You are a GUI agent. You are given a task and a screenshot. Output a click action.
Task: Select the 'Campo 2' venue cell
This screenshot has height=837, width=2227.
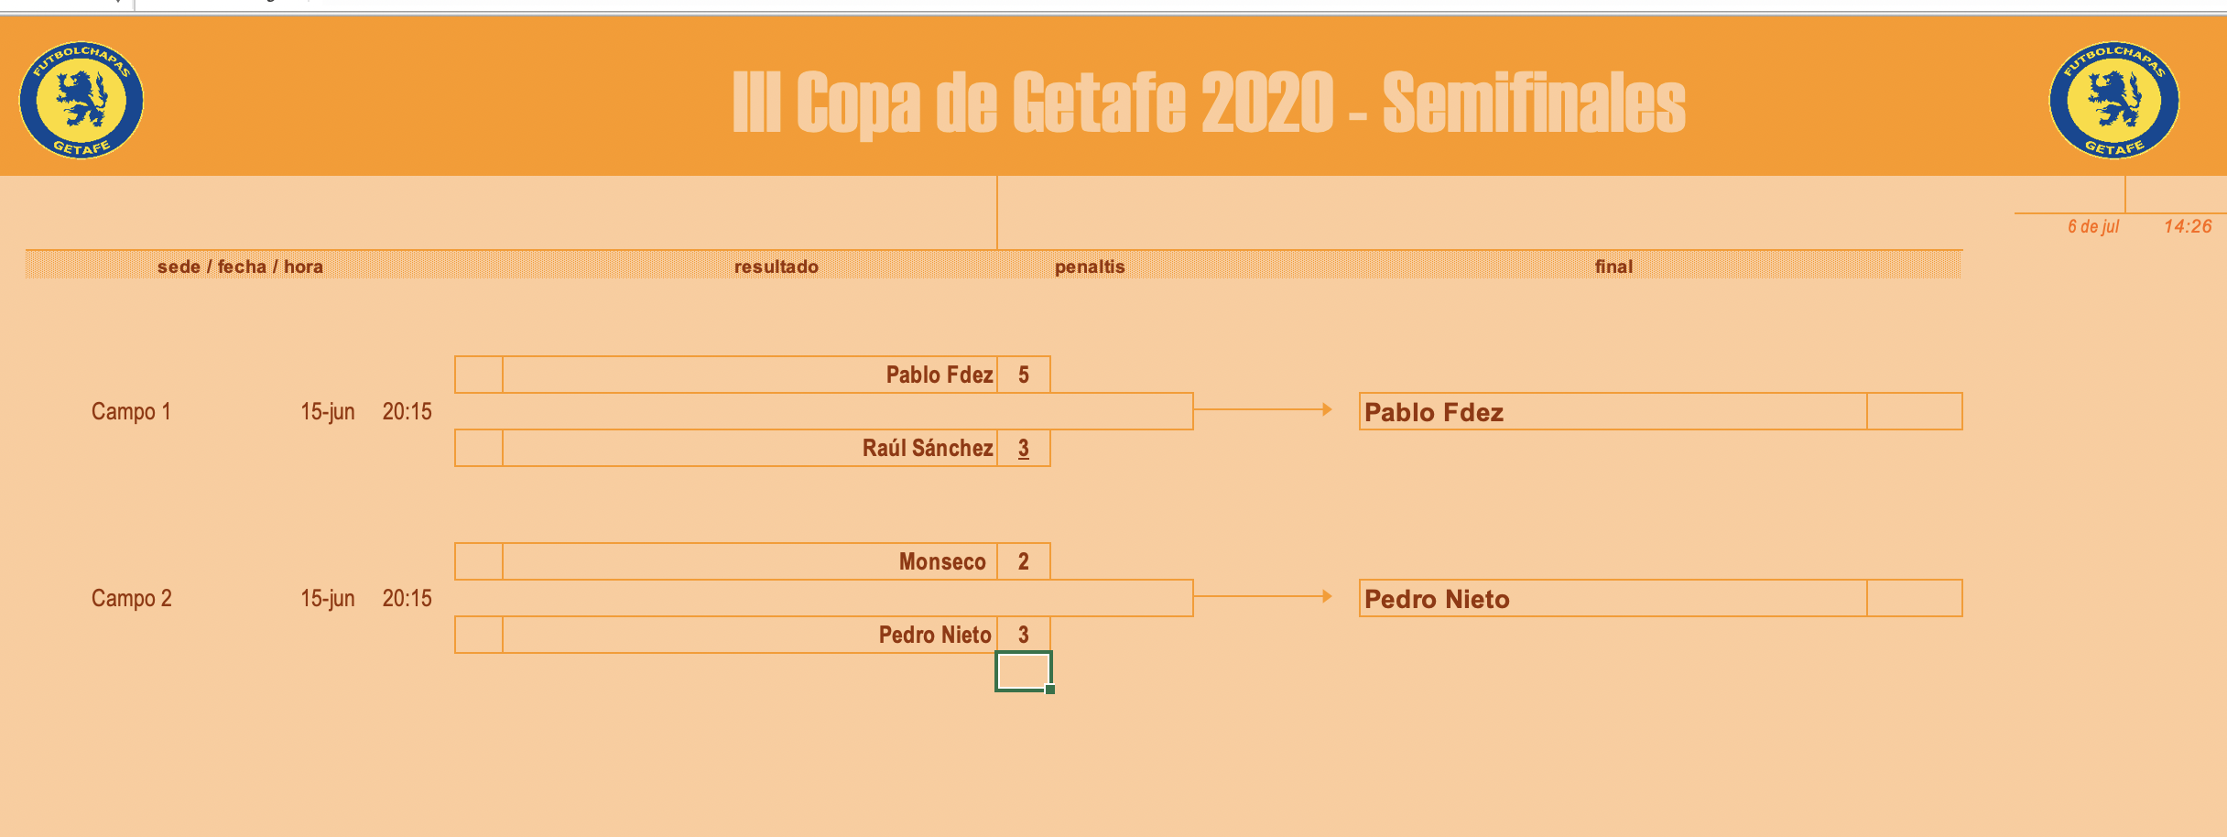tap(131, 599)
